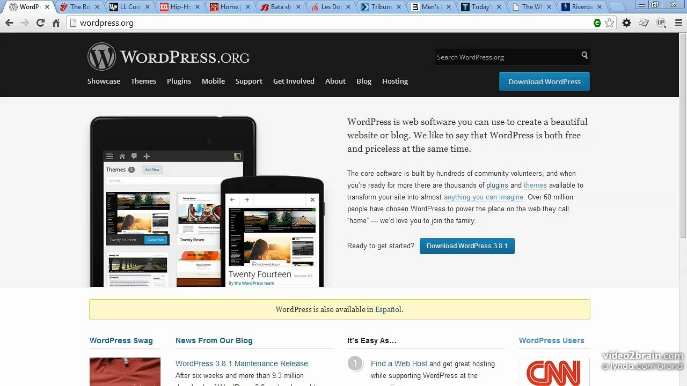Switch to the 'The WI' tab

tap(532, 7)
